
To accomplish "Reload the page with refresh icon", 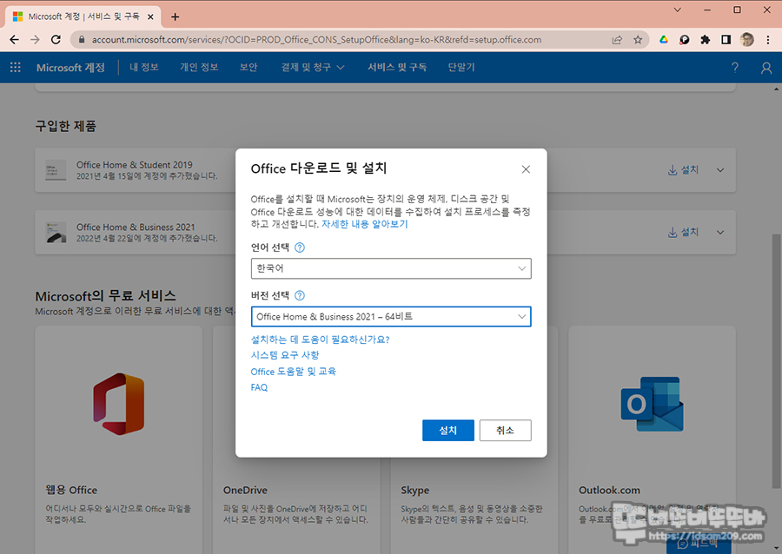I will pos(56,40).
